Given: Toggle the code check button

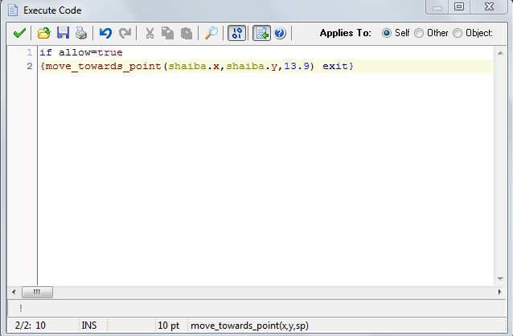Looking at the screenshot, I should click(236, 33).
